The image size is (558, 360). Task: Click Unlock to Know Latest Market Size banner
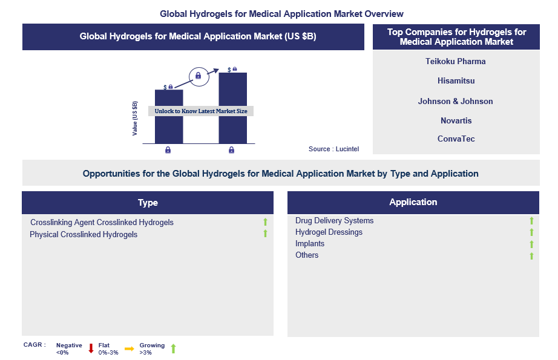point(200,111)
